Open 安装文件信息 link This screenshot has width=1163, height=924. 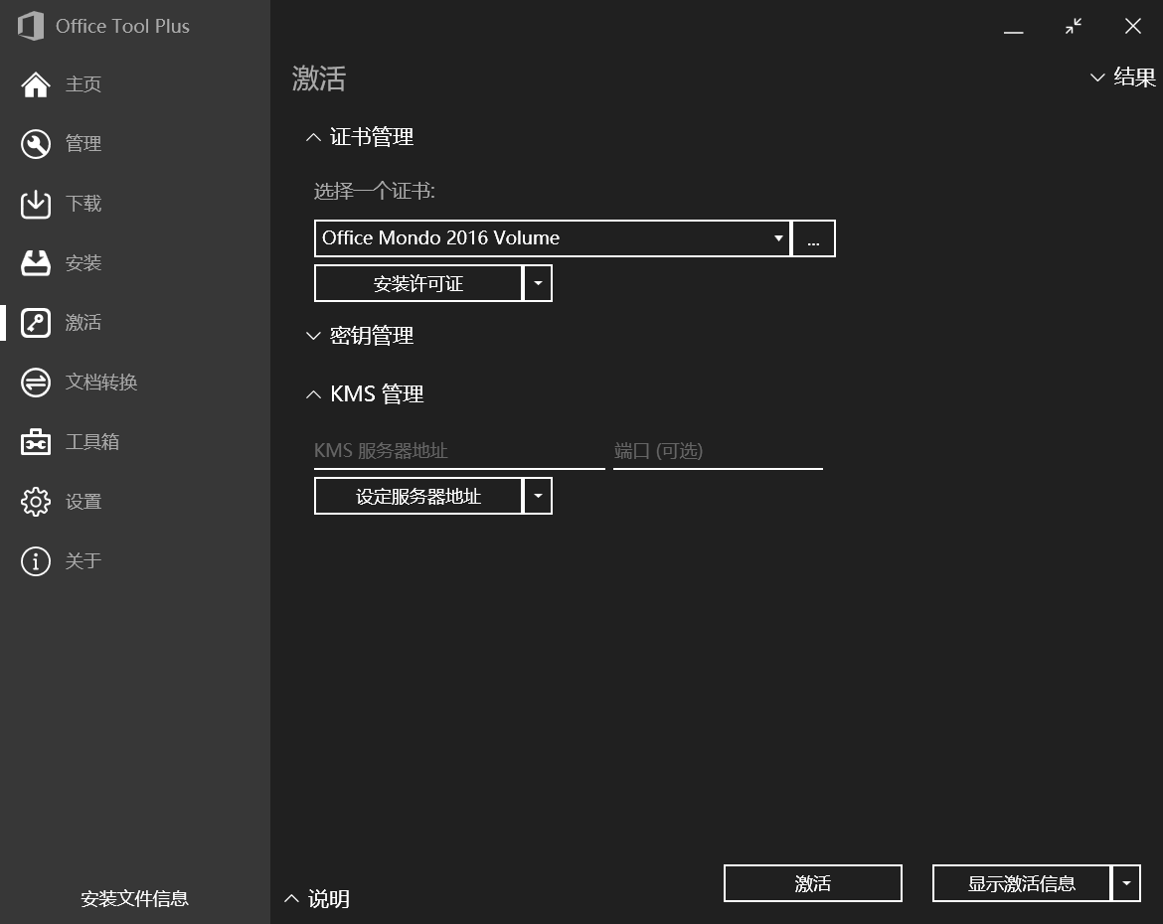click(x=134, y=899)
